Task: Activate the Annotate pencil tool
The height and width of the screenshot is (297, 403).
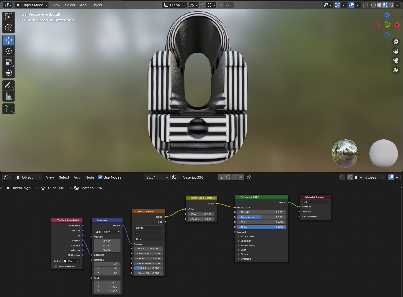Action: point(9,85)
